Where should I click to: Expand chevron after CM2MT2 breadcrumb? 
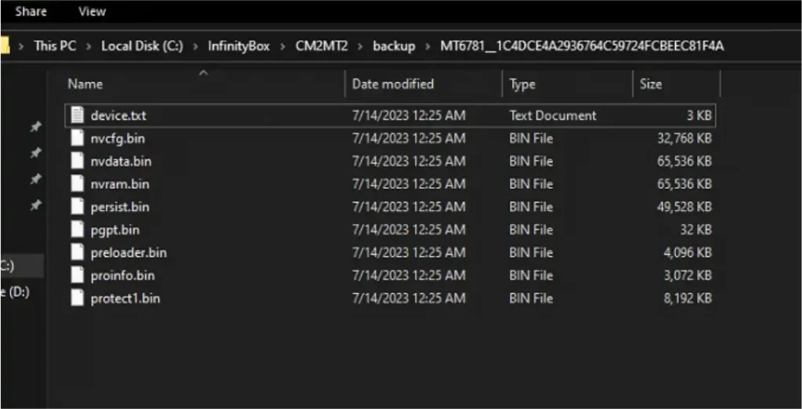coord(360,46)
